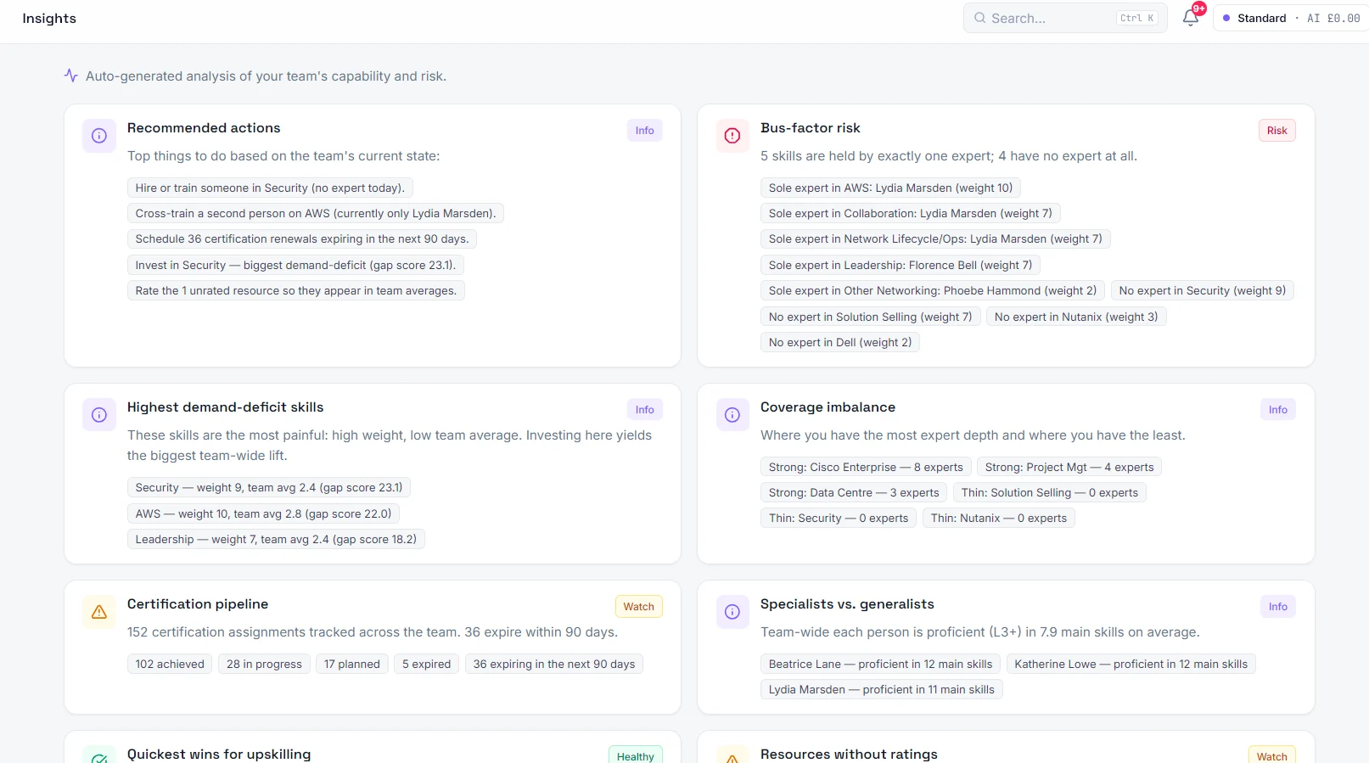The image size is (1369, 763).
Task: Select '5 expired' certification chip
Action: click(427, 665)
